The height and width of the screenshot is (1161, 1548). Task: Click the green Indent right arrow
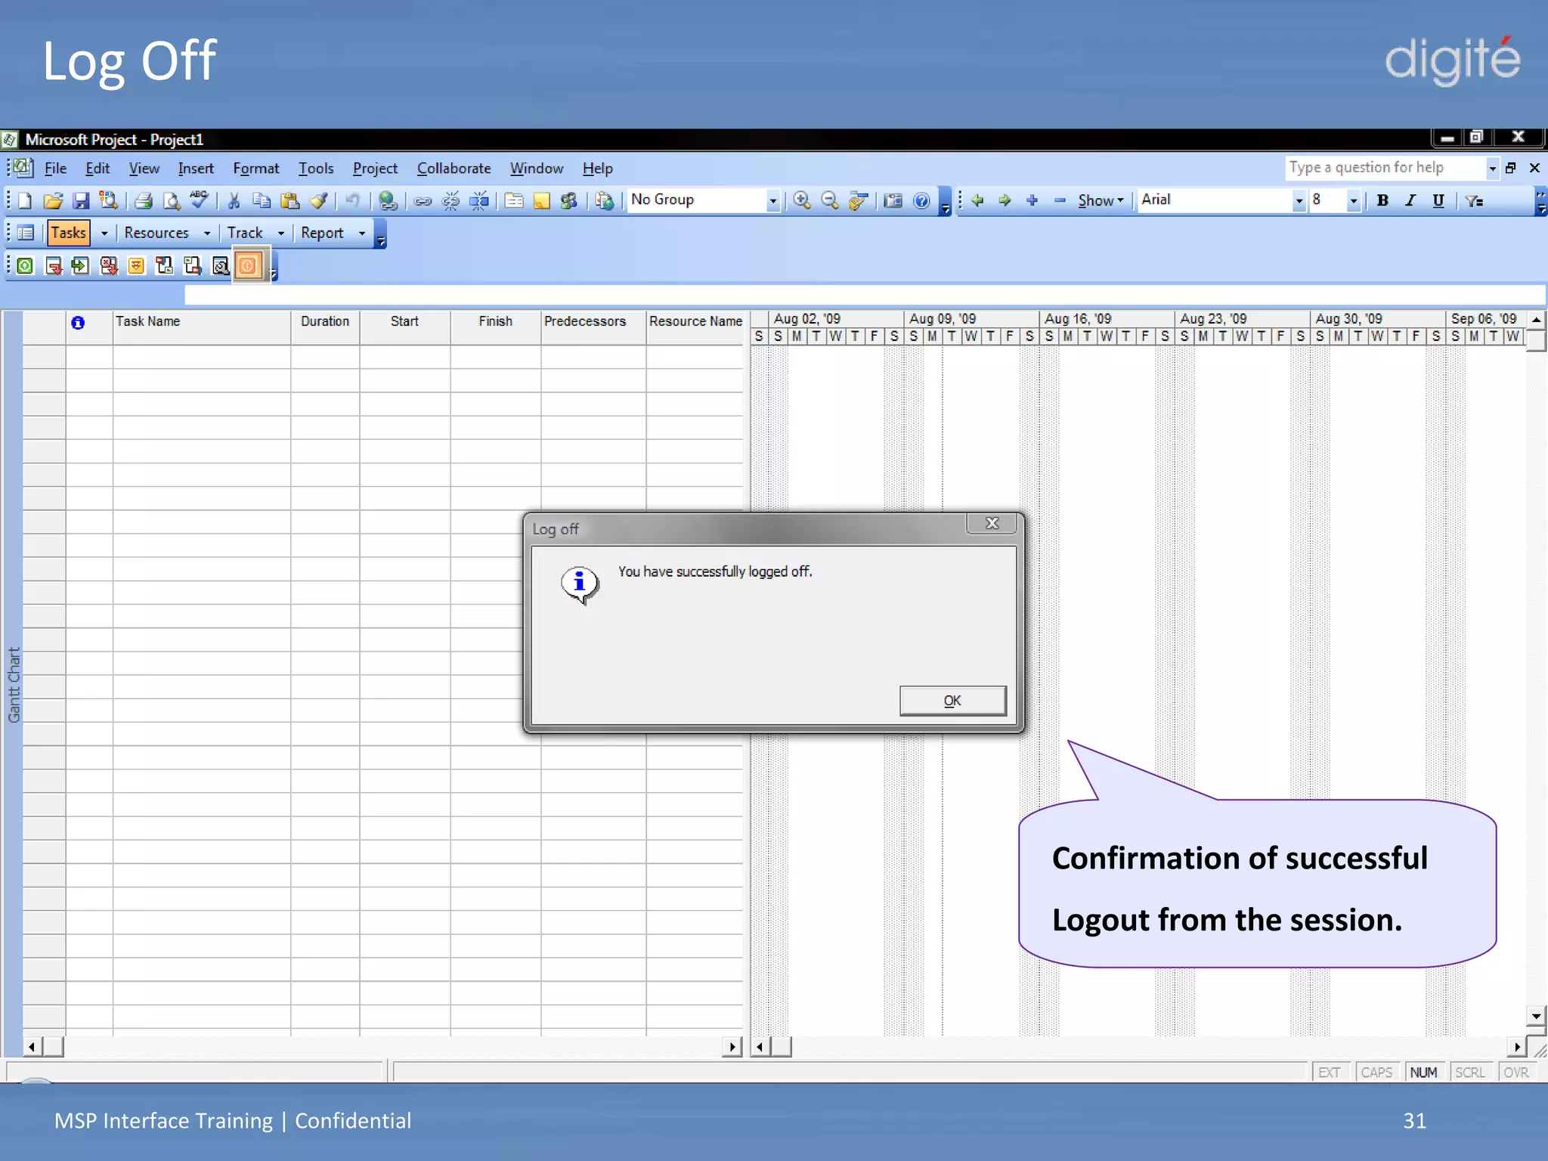[x=1005, y=200]
